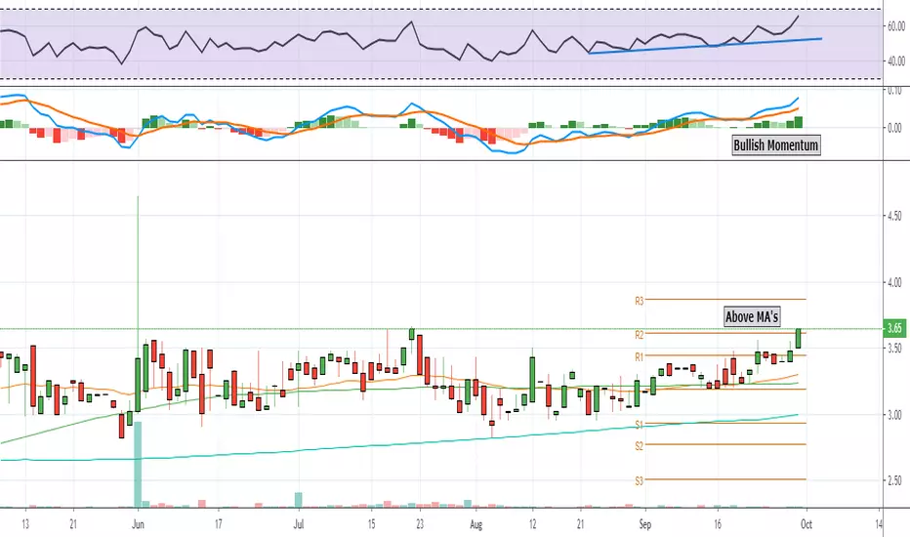
Task: Click the 16 date label on time axis
Action: click(x=718, y=524)
